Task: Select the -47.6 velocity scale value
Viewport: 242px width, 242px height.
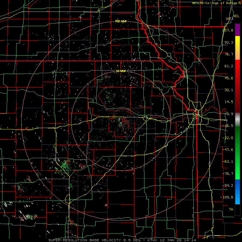Action: pos(228,150)
